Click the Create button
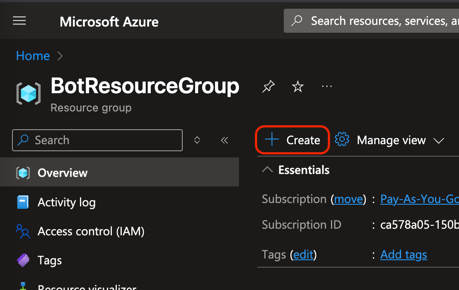The width and height of the screenshot is (459, 290). (x=292, y=140)
